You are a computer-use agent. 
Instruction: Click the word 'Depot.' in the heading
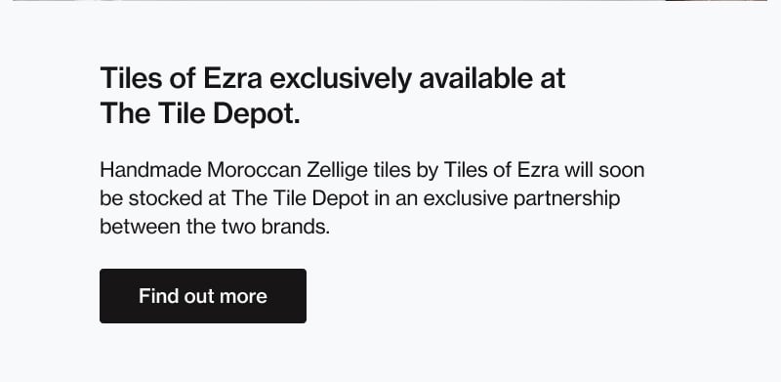pyautogui.click(x=257, y=115)
